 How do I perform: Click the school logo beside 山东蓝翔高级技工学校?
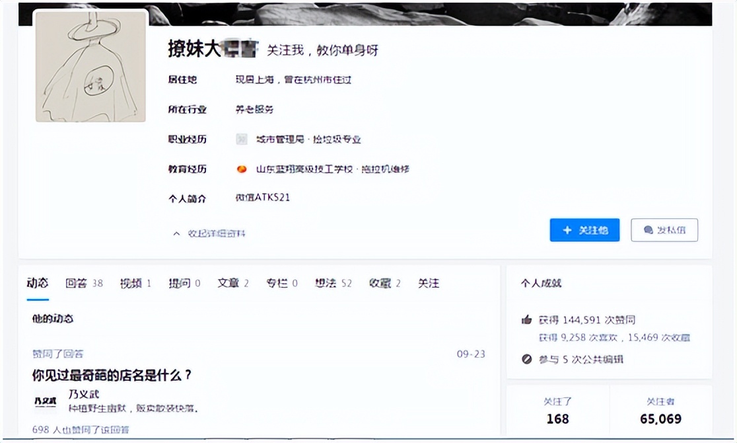tap(243, 169)
